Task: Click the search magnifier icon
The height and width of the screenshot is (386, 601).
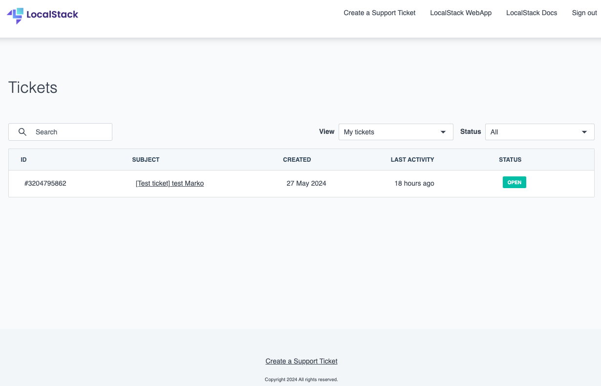Action: pos(22,132)
